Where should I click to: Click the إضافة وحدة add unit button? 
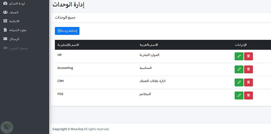67,31
